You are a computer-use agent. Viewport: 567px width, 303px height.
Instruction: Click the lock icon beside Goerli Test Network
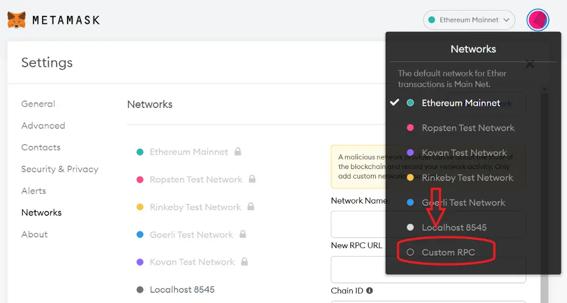(x=243, y=234)
